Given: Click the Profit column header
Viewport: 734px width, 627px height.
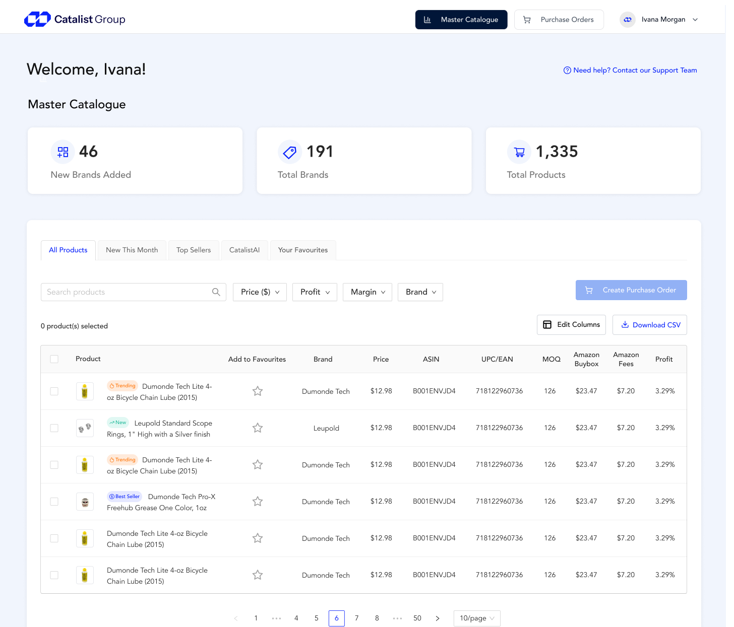Looking at the screenshot, I should point(664,359).
